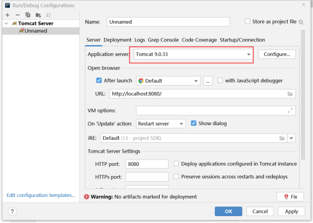
Task: Enable with JavaScript debugger checkbox
Action: pos(220,80)
